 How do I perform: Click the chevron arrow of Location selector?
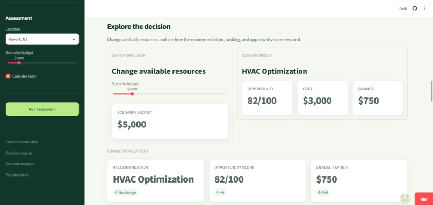click(x=74, y=39)
